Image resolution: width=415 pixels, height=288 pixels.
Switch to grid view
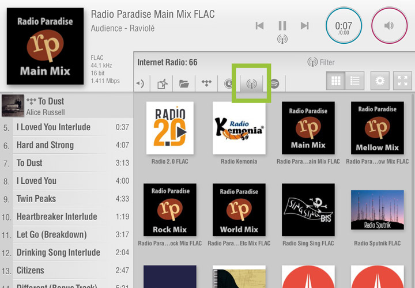point(335,81)
